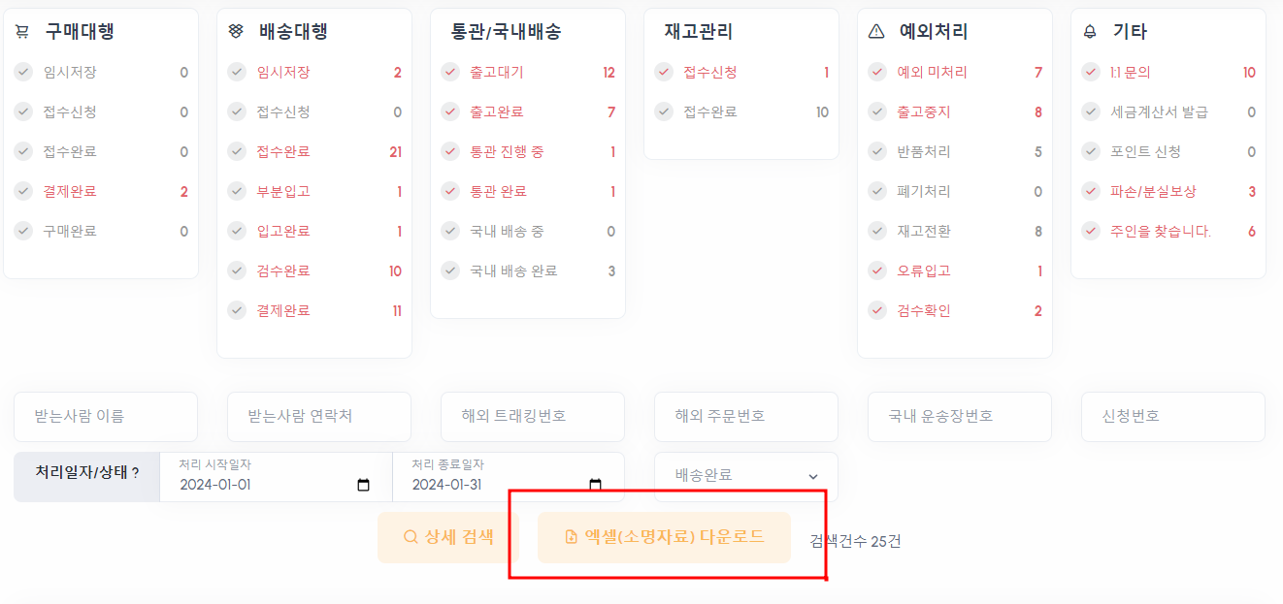
Task: Select the 접수완료 status under 배송대행
Action: coord(283,151)
